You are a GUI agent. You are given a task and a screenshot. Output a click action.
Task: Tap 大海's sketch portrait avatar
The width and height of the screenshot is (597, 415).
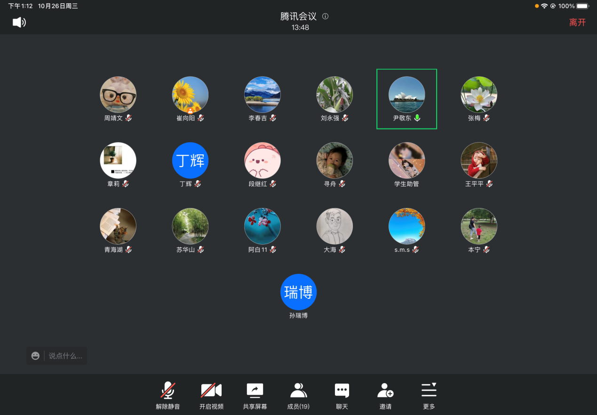[x=334, y=226]
